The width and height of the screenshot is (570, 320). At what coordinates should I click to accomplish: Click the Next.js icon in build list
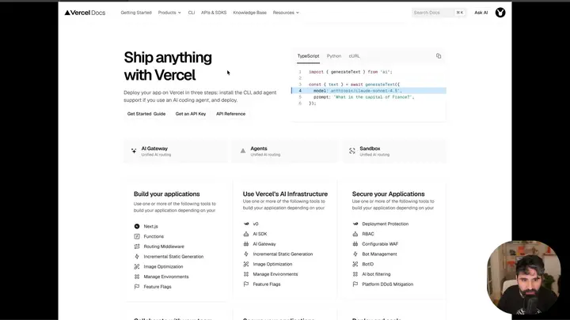click(137, 226)
